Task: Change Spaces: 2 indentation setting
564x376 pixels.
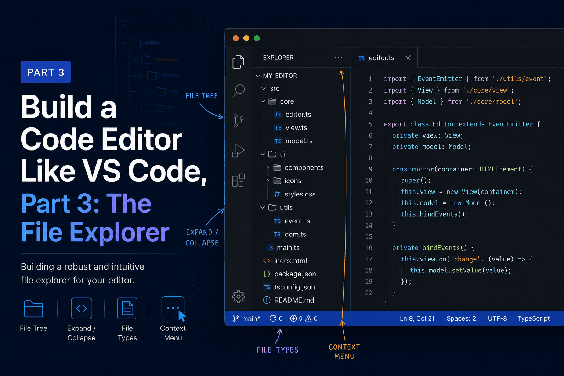Action: pos(461,318)
